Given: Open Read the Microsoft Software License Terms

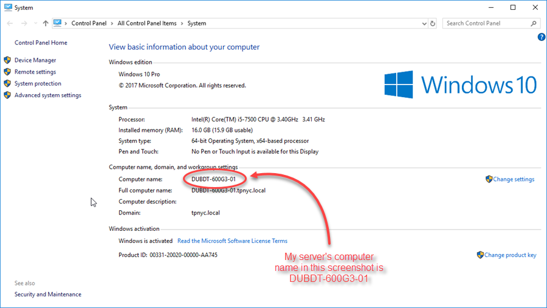Looking at the screenshot, I should [x=232, y=241].
